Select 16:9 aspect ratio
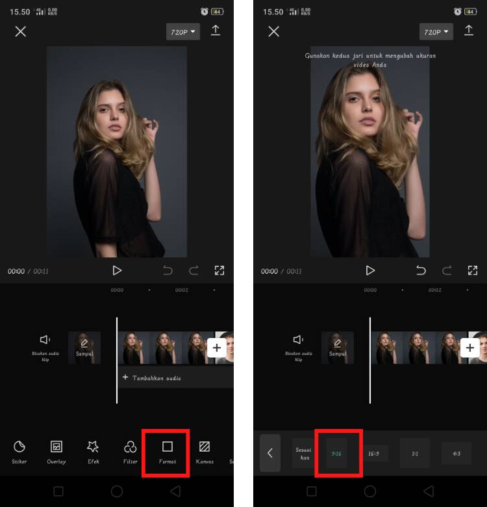The height and width of the screenshot is (507, 487). (373, 454)
